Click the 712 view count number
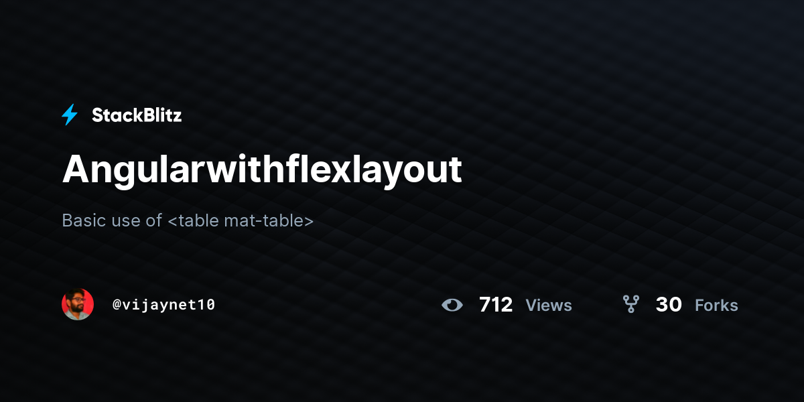804x402 pixels. coord(496,305)
